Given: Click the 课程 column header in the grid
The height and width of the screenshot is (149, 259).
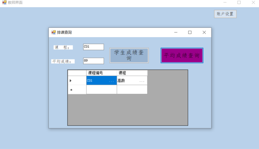Looking at the screenshot, I should coord(132,73).
